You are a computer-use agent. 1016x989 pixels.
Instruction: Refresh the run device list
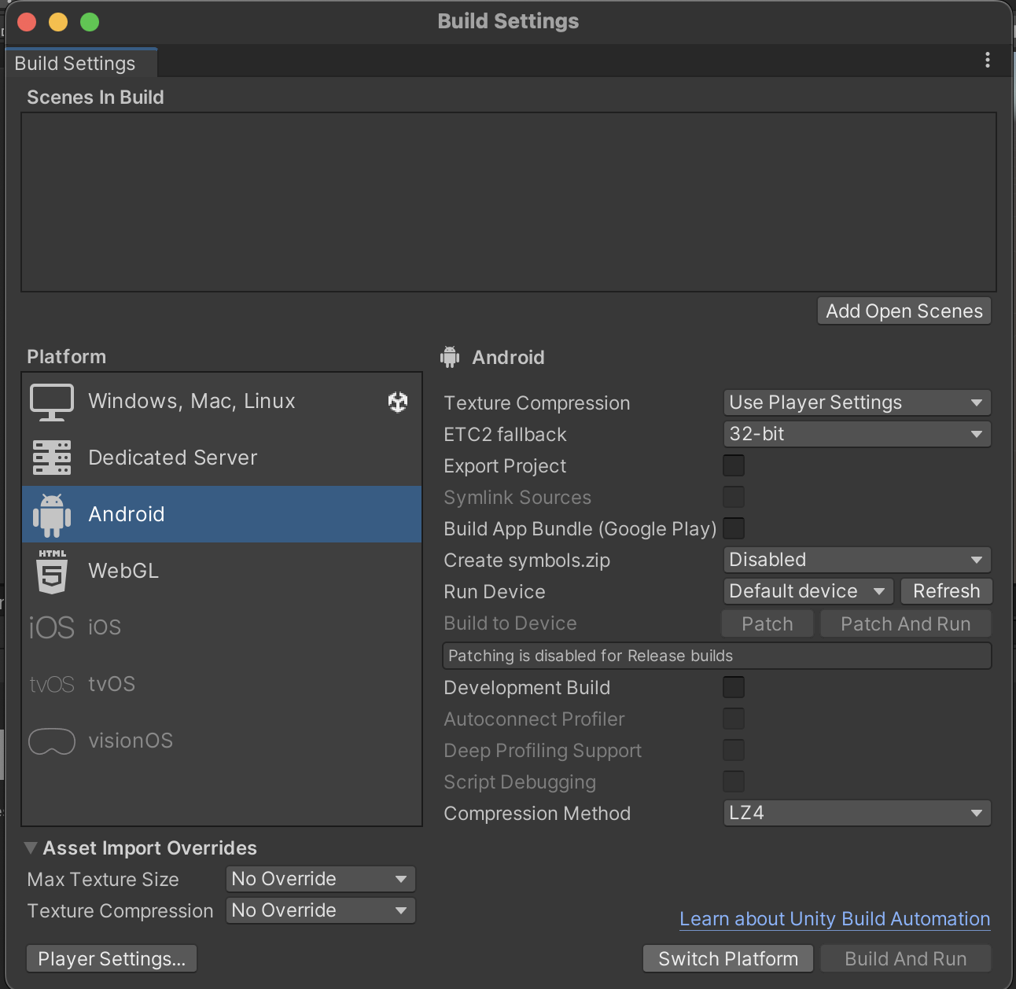[947, 591]
